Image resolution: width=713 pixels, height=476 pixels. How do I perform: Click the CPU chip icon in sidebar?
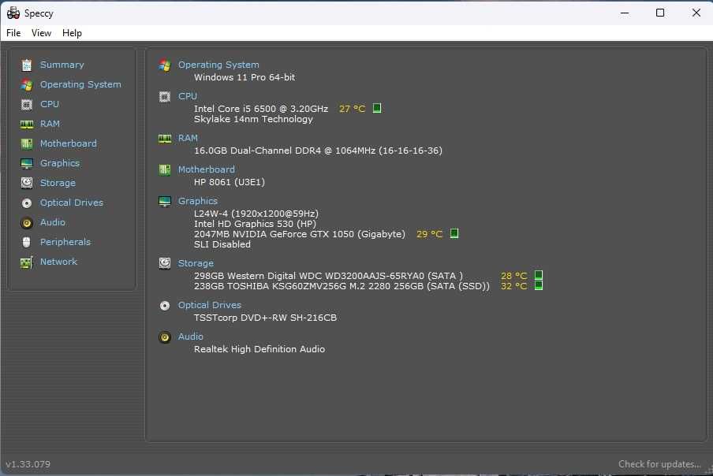point(27,105)
